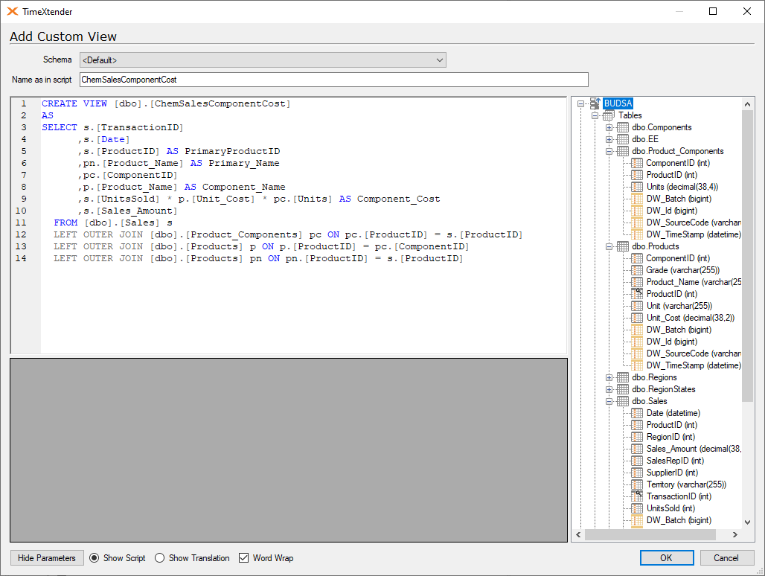This screenshot has height=576, width=765.
Task: Click the Tables folder icon
Action: coord(609,115)
